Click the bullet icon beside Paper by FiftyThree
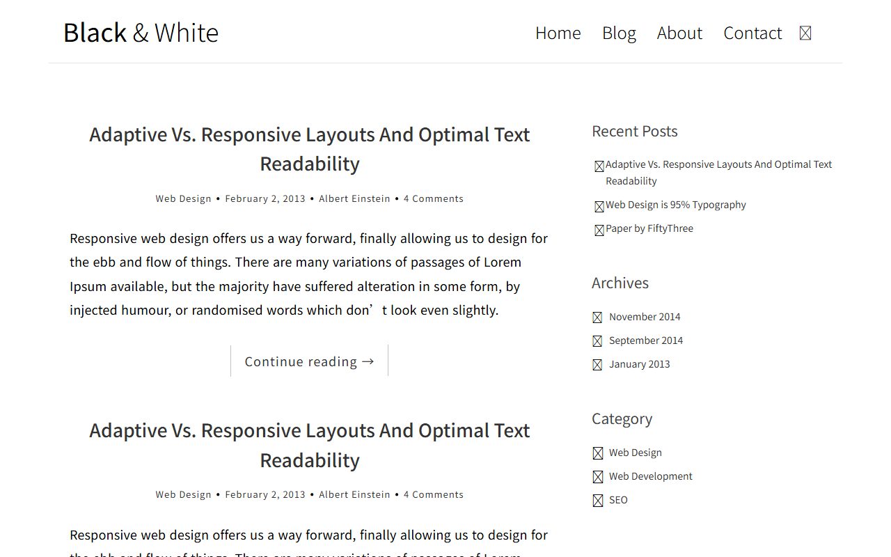Viewport: 891px width, 557px height. (x=599, y=230)
